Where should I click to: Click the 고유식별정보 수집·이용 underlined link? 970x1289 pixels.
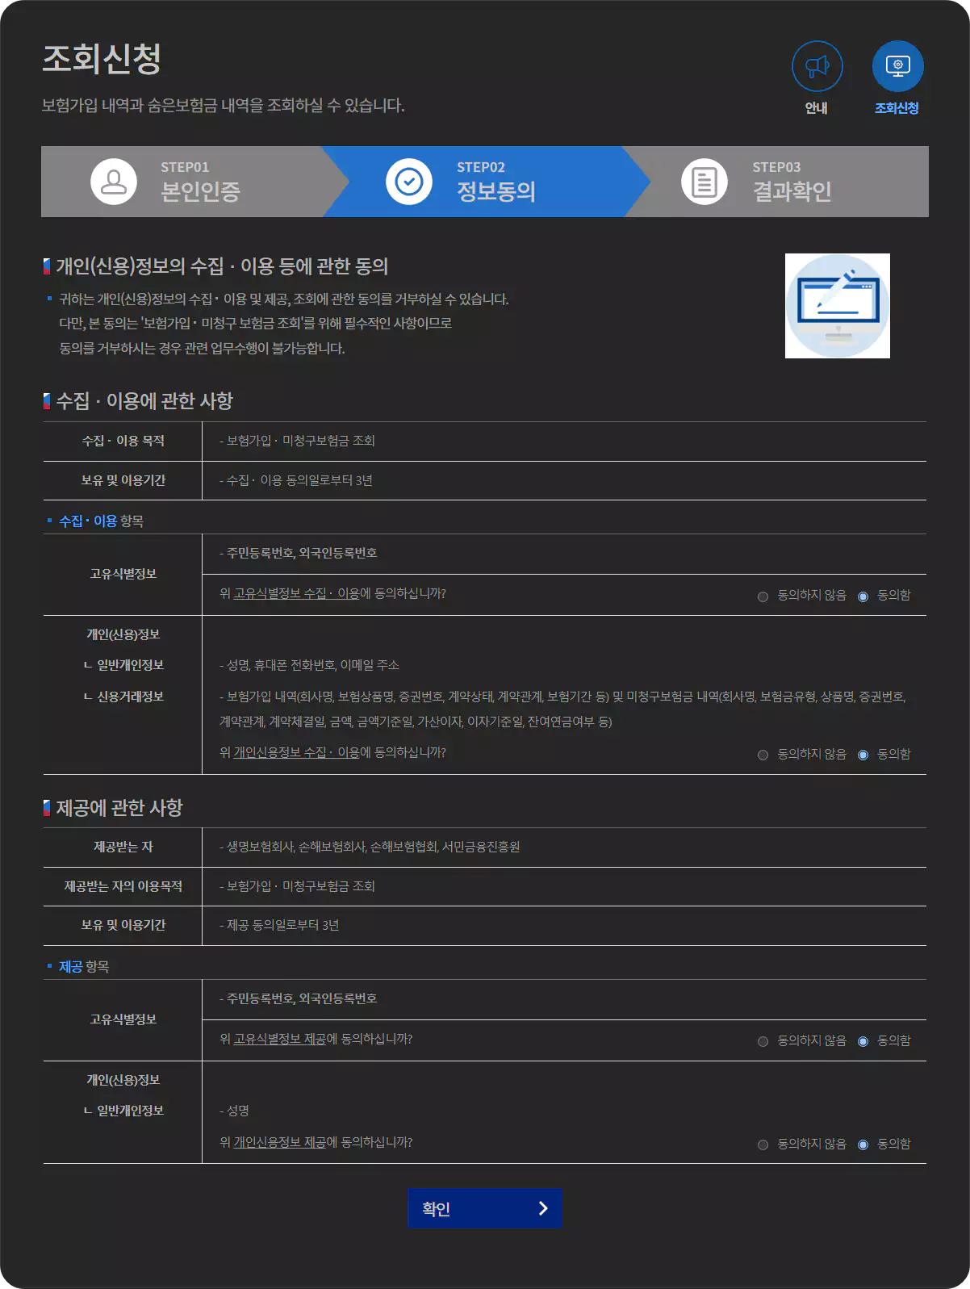[296, 593]
